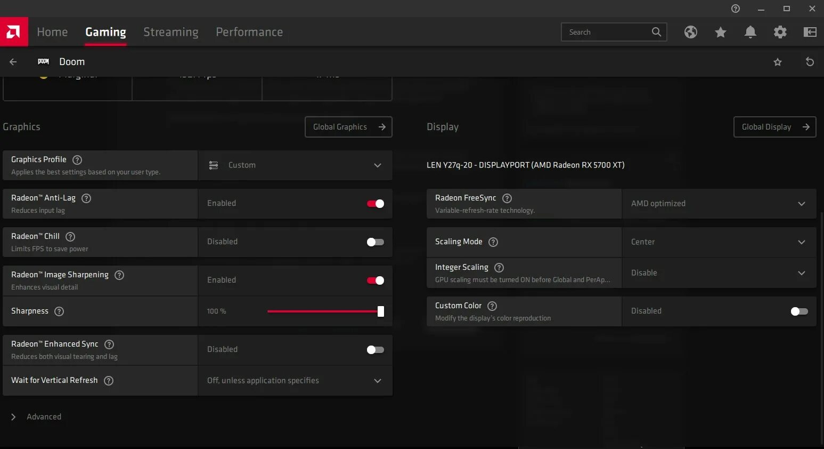Switch to the Home tab

coord(52,32)
